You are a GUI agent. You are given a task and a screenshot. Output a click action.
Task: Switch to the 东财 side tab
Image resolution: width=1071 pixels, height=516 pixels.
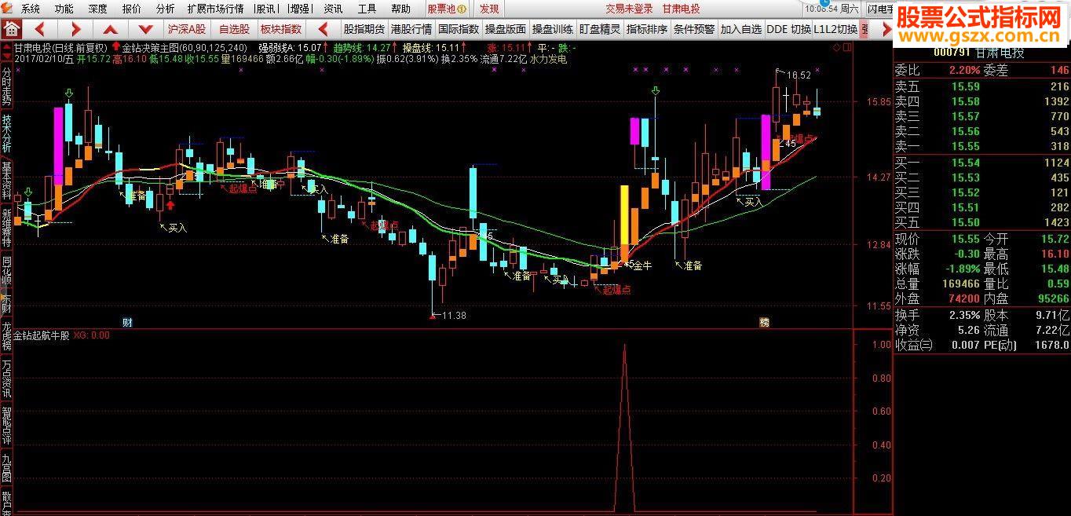[6, 304]
